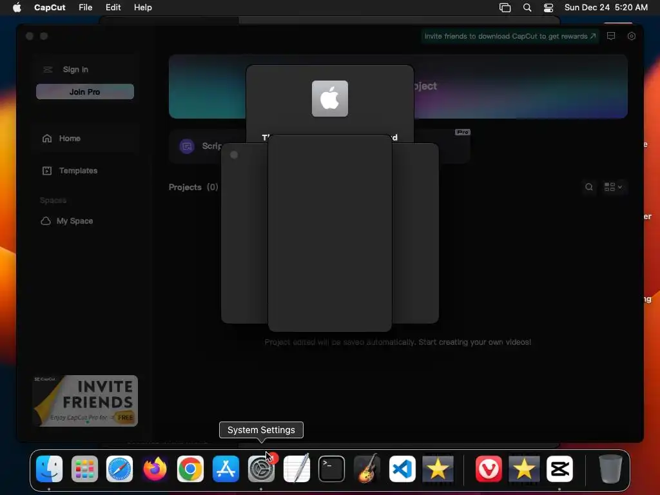This screenshot has width=660, height=495.
Task: Launch Terminal from the dock
Action: (332, 469)
